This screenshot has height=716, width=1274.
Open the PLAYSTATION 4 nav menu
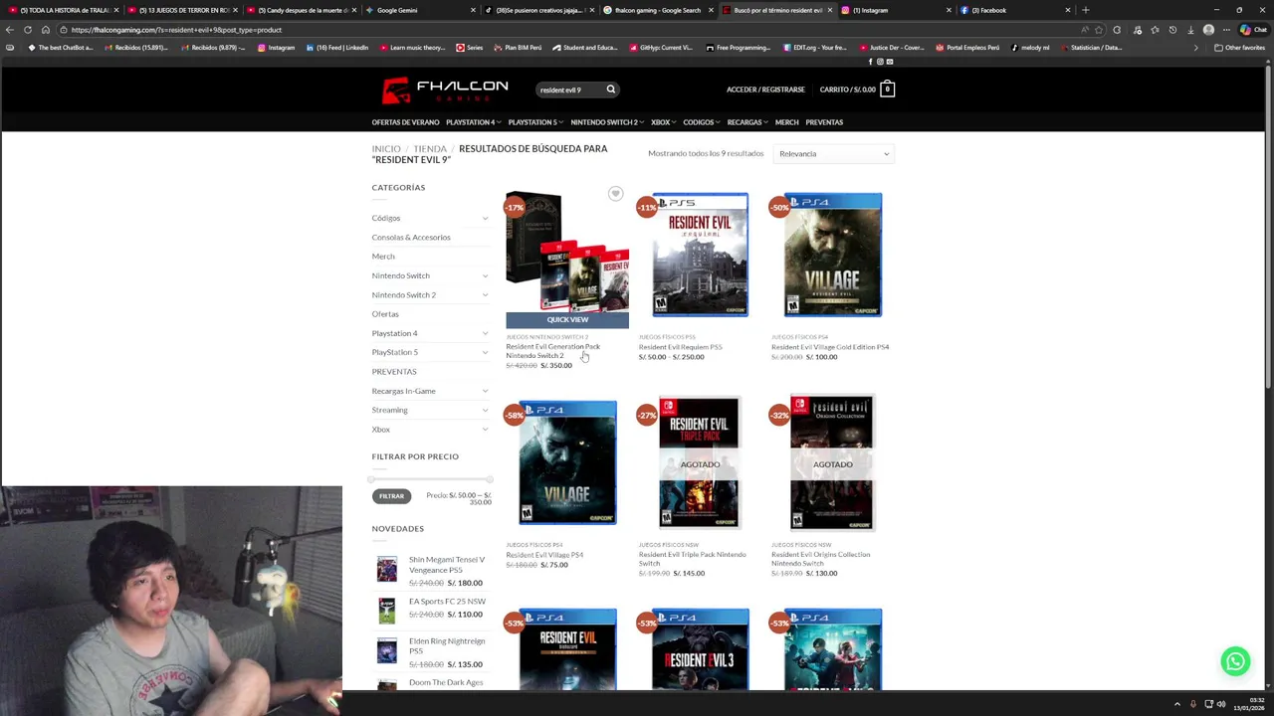pos(473,122)
